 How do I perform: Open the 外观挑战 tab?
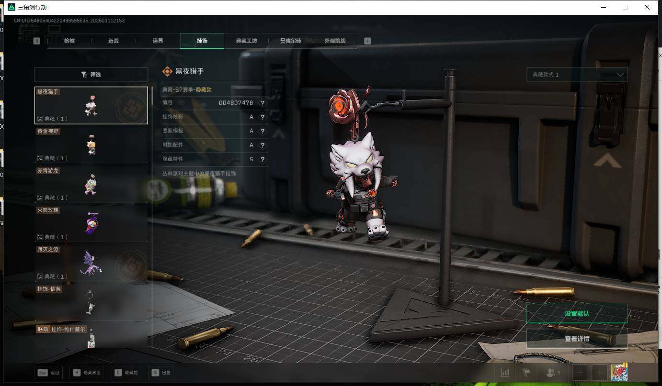point(334,41)
